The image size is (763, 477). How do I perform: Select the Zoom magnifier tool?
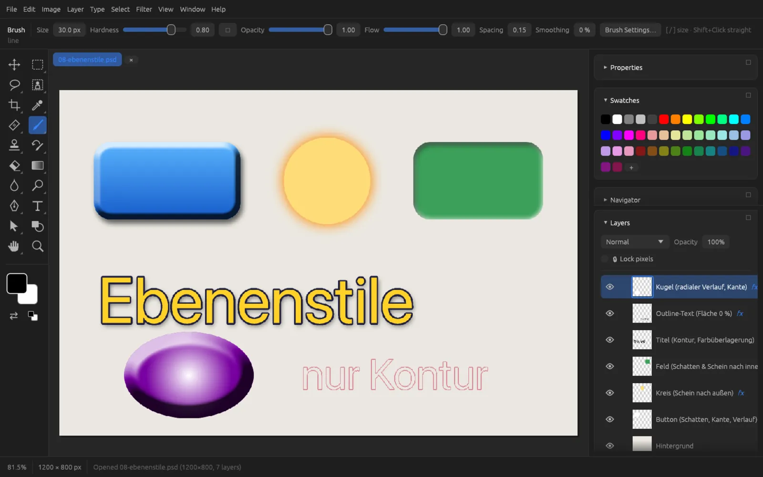(x=37, y=246)
